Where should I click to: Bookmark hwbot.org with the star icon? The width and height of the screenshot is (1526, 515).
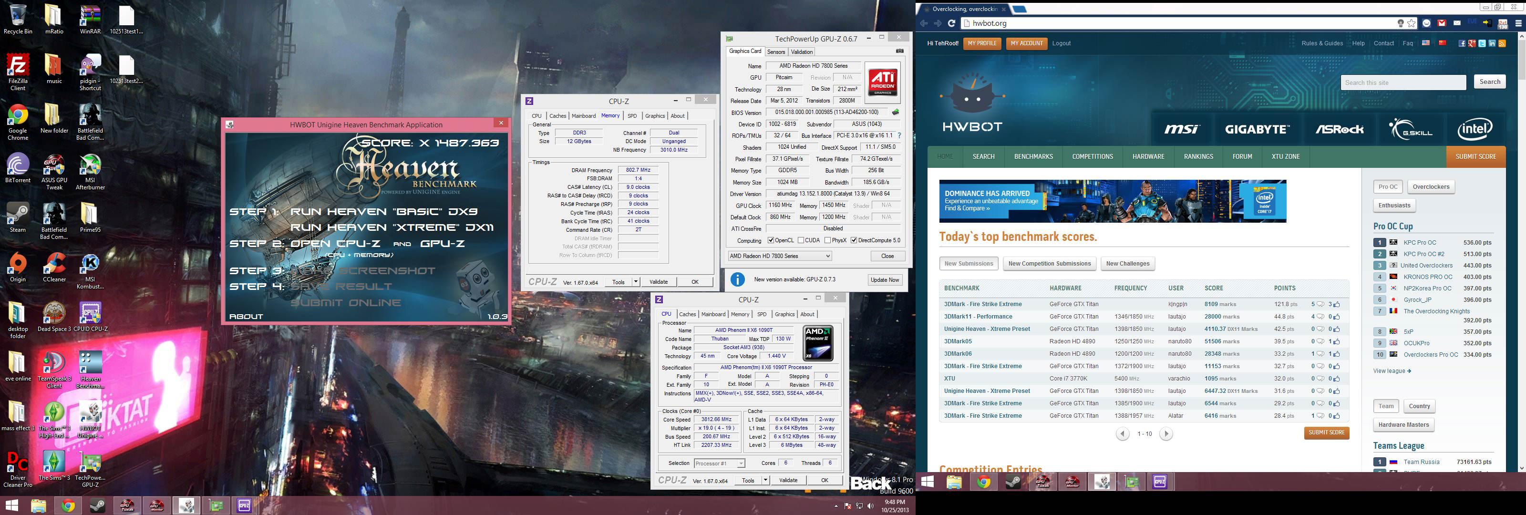1412,23
